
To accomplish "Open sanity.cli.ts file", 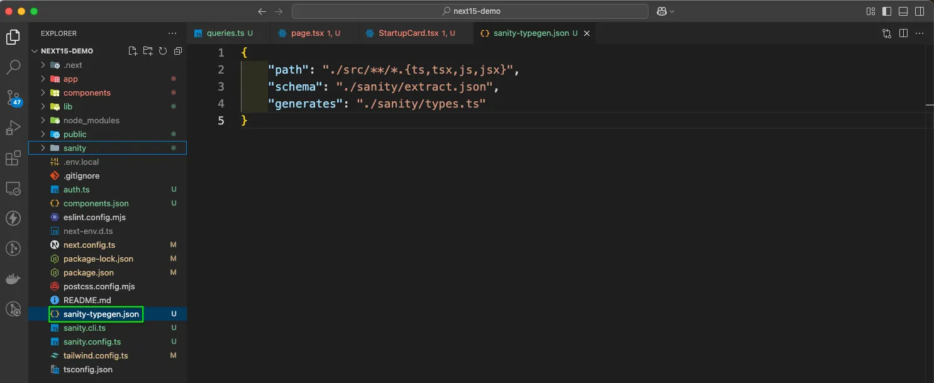I will point(108,328).
